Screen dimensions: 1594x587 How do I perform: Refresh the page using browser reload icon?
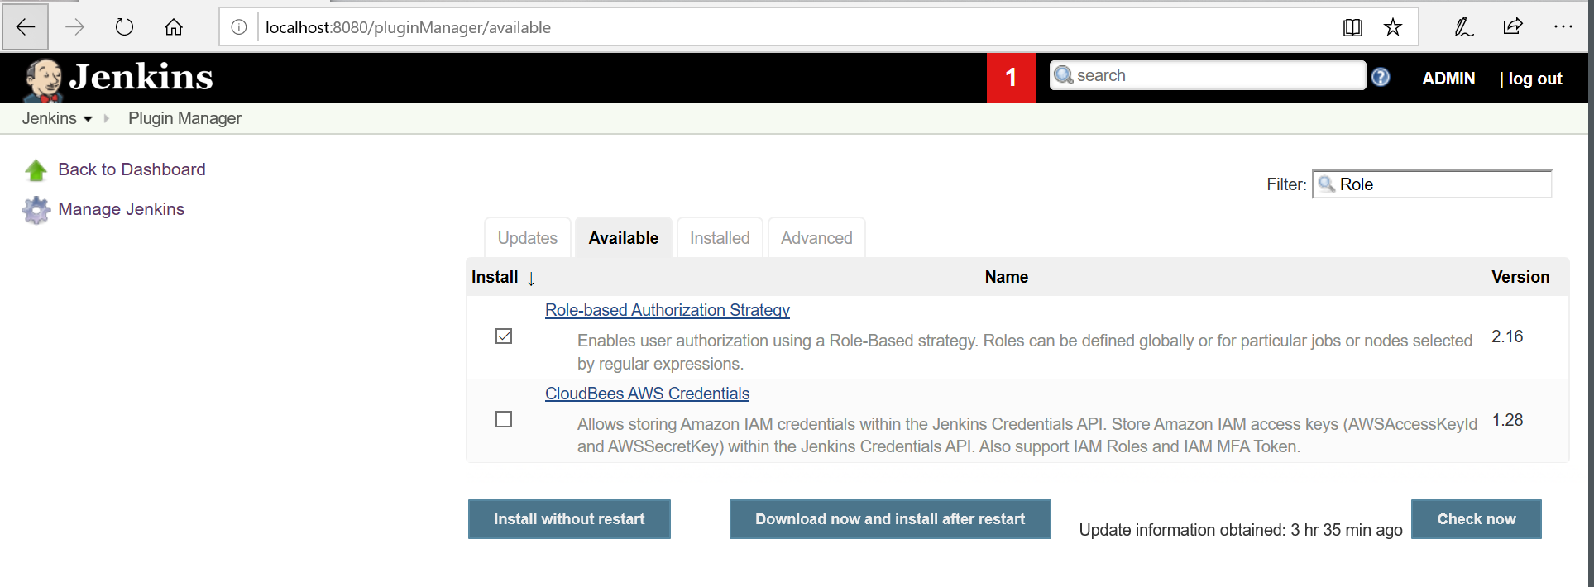(124, 27)
